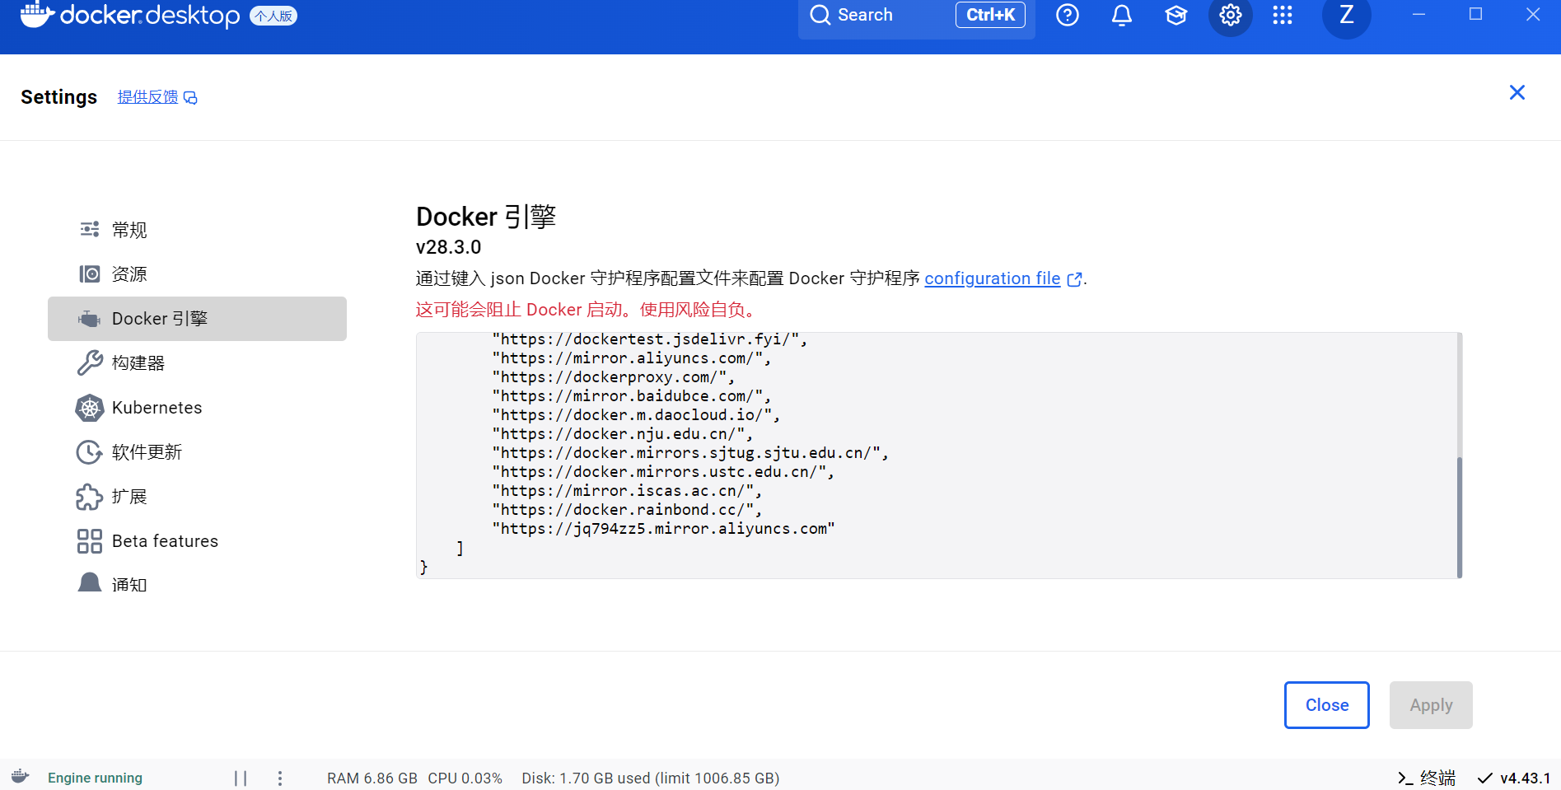Click the RAM 6.86 GB status entry
Viewport: 1561px width, 790px height.
pyautogui.click(x=372, y=778)
